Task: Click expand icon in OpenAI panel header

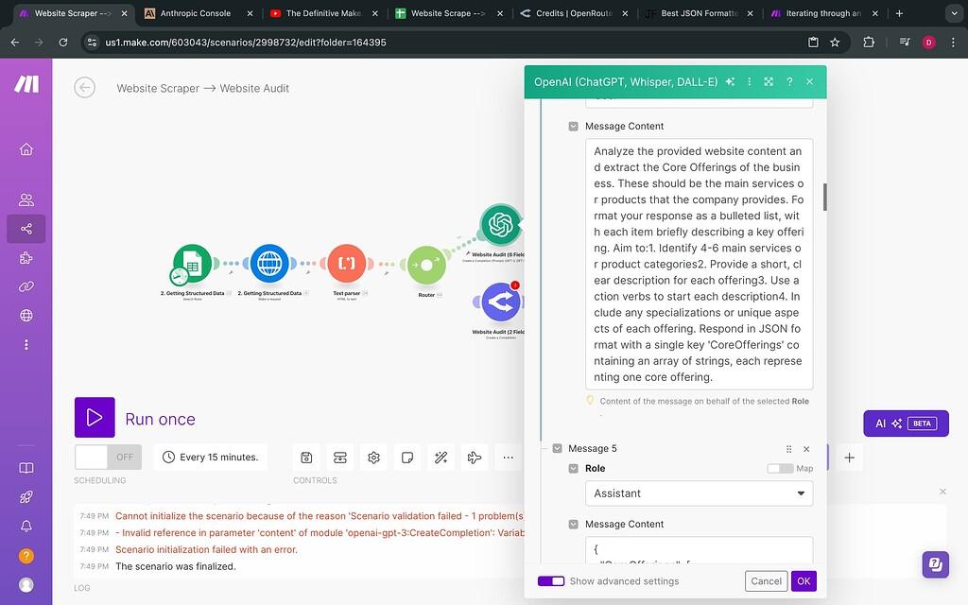Action: pyautogui.click(x=769, y=81)
